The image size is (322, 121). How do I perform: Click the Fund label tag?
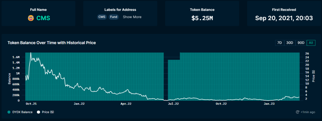coord(114,17)
